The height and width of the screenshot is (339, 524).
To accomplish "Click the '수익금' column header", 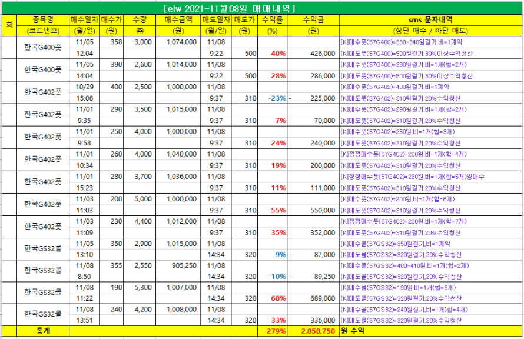I will (313, 19).
